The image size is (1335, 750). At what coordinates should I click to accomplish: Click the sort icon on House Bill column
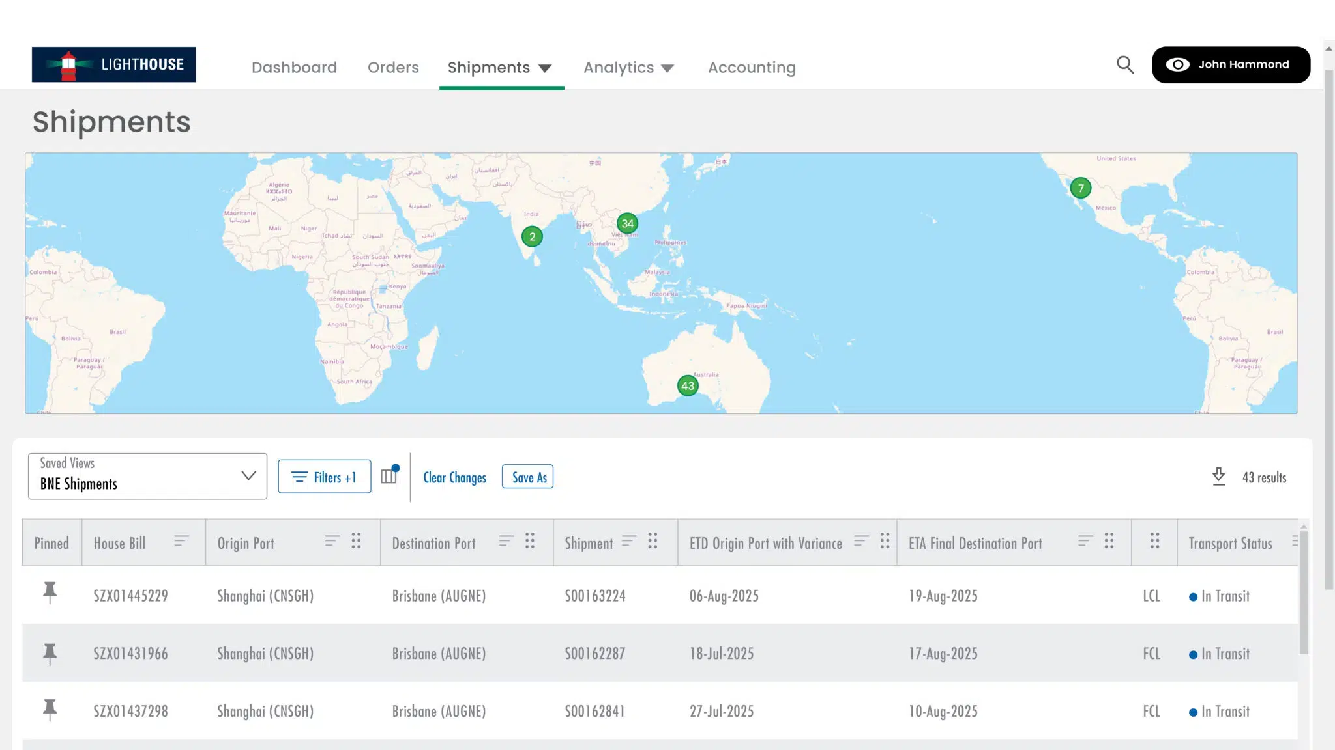click(181, 541)
